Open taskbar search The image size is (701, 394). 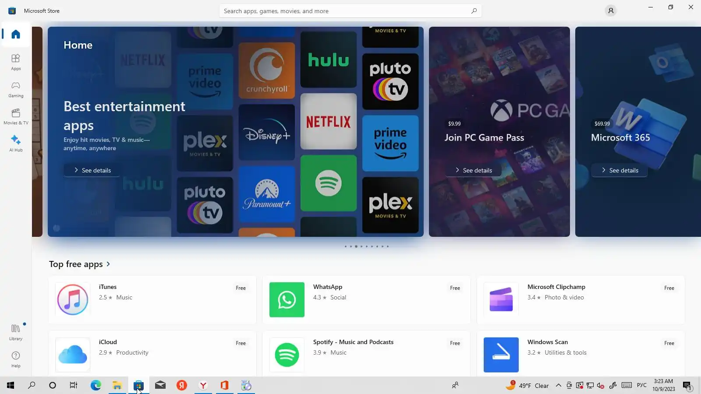click(x=32, y=385)
